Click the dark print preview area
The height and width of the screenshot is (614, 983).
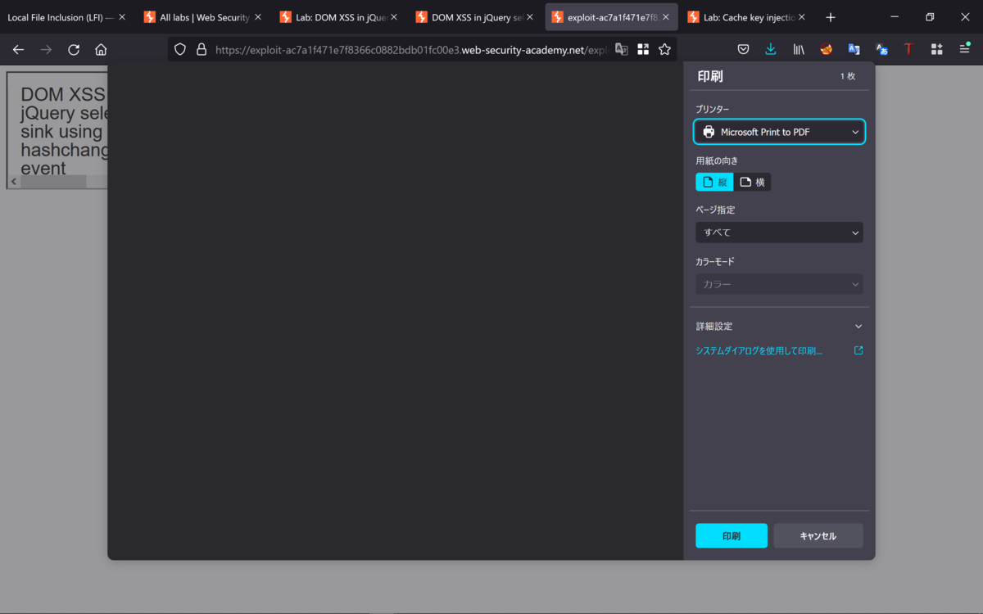point(396,311)
